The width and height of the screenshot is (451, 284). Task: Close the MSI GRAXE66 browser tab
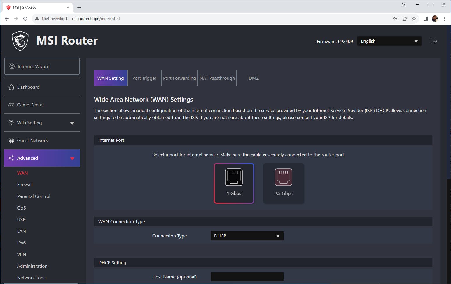click(68, 8)
